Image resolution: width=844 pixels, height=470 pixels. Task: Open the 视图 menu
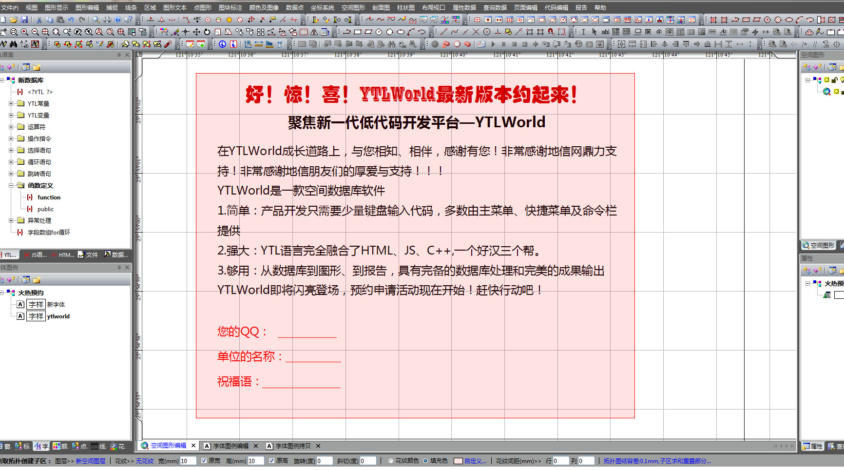click(x=32, y=8)
